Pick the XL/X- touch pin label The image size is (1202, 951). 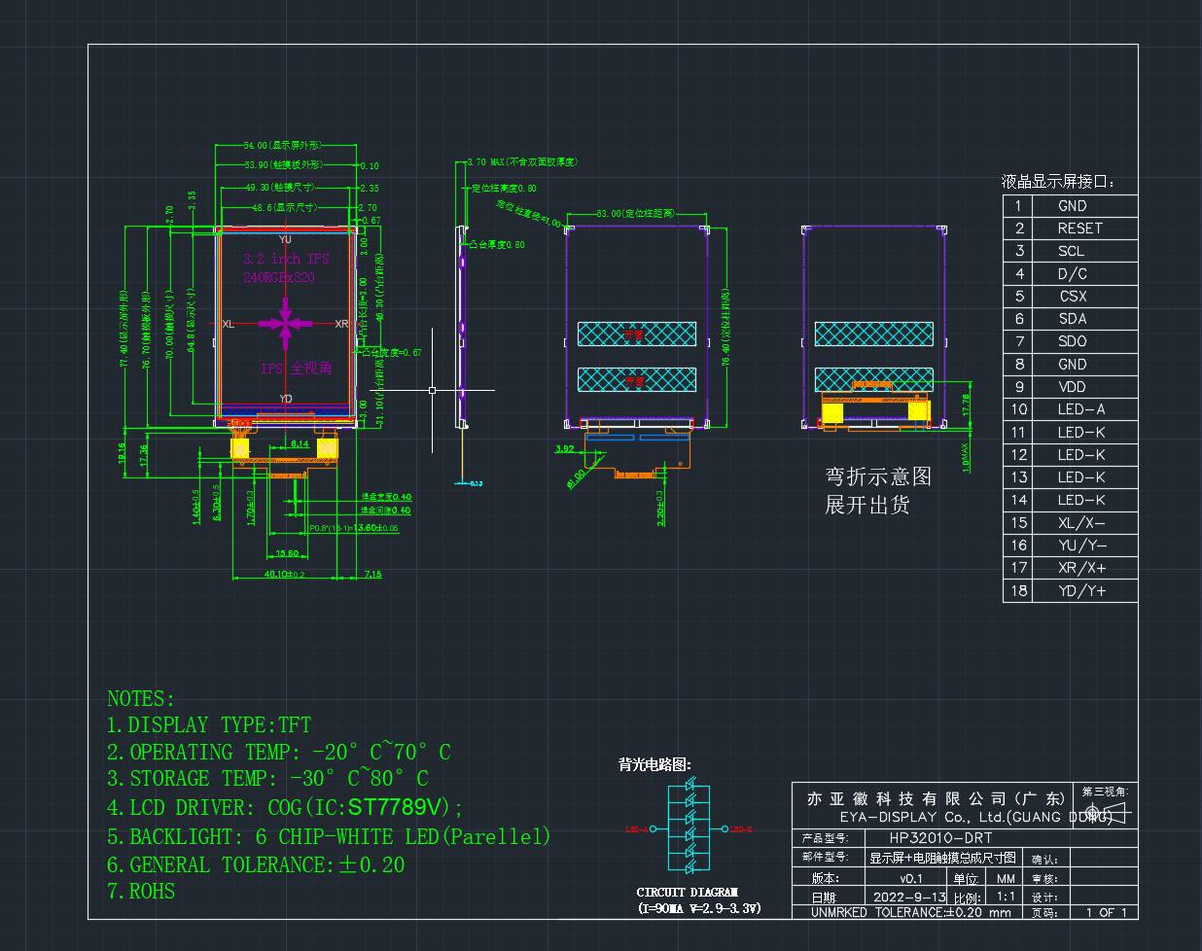pyautogui.click(x=1081, y=523)
